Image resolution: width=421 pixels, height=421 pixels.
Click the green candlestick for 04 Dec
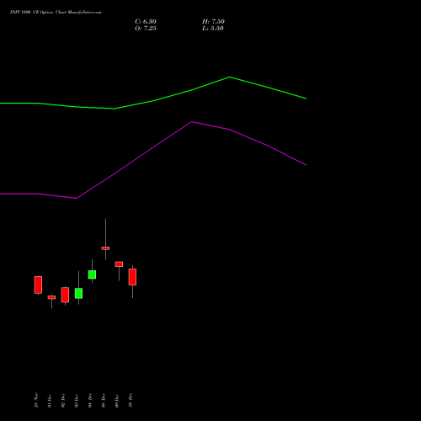pyautogui.click(x=92, y=274)
